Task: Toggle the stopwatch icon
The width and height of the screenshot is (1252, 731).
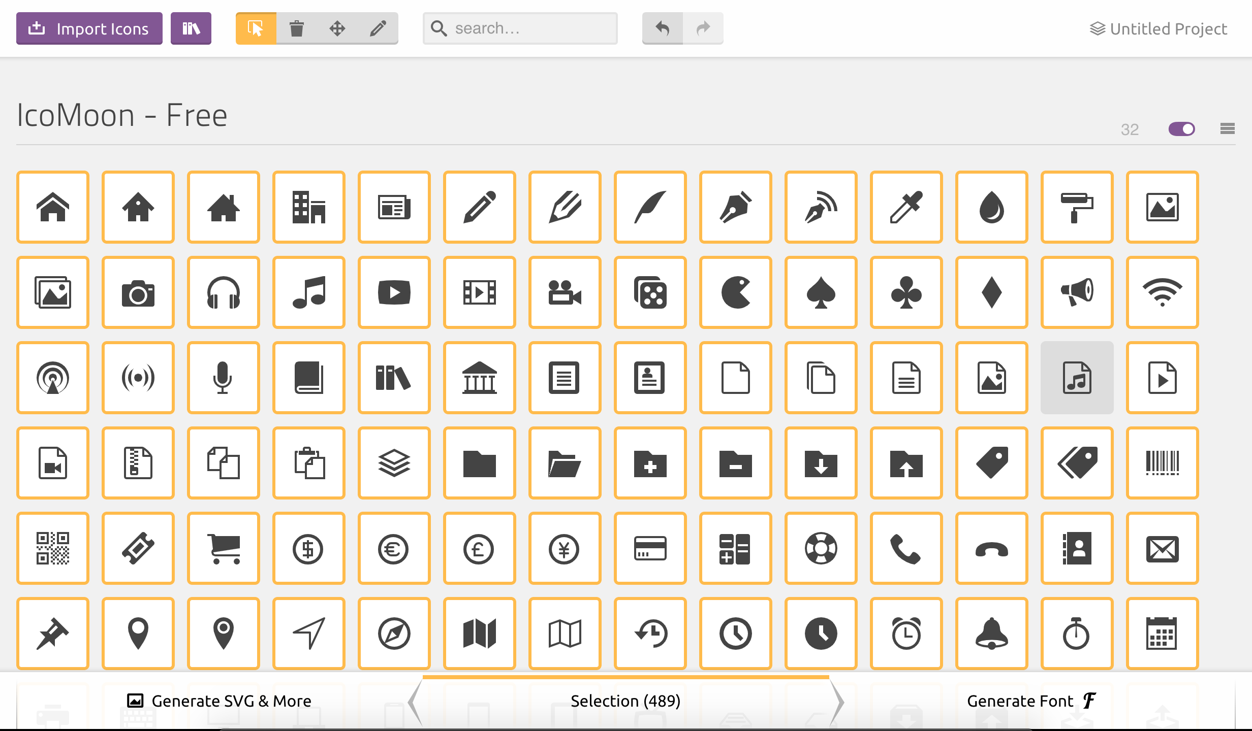Action: pyautogui.click(x=1077, y=634)
